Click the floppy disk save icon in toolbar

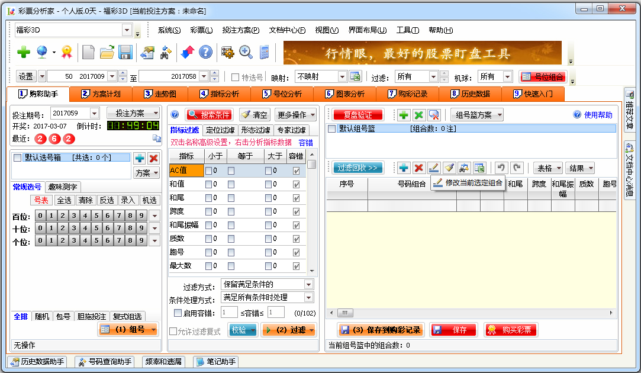(125, 52)
